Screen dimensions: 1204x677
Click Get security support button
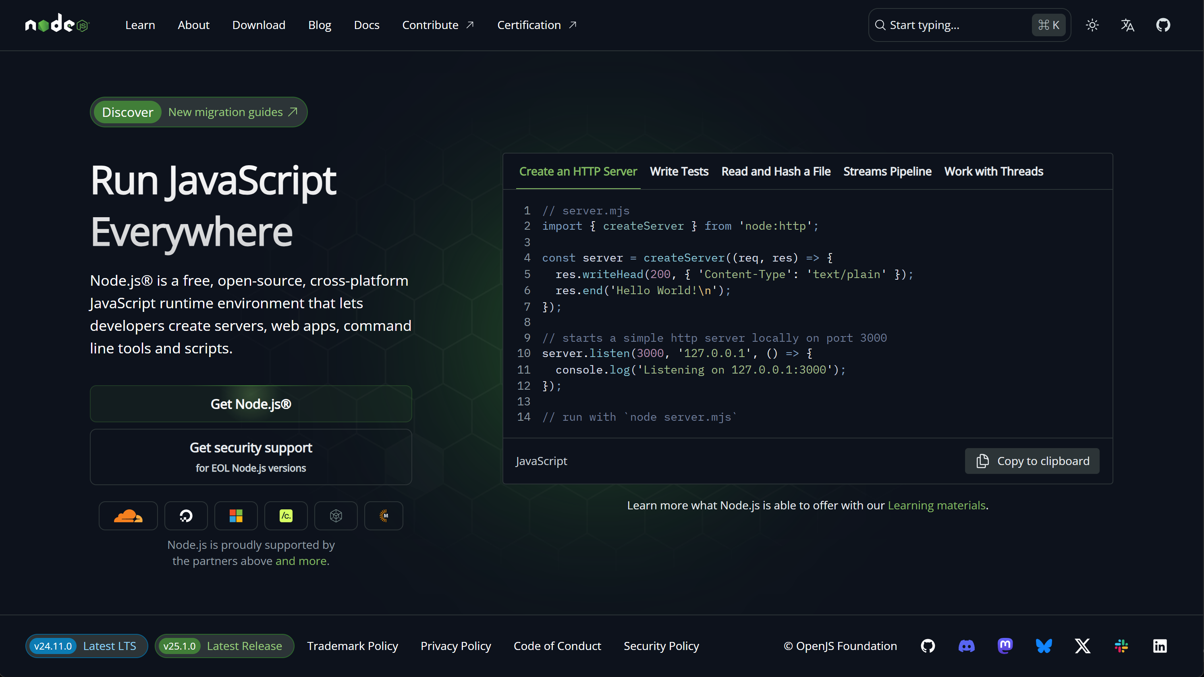pyautogui.click(x=251, y=457)
